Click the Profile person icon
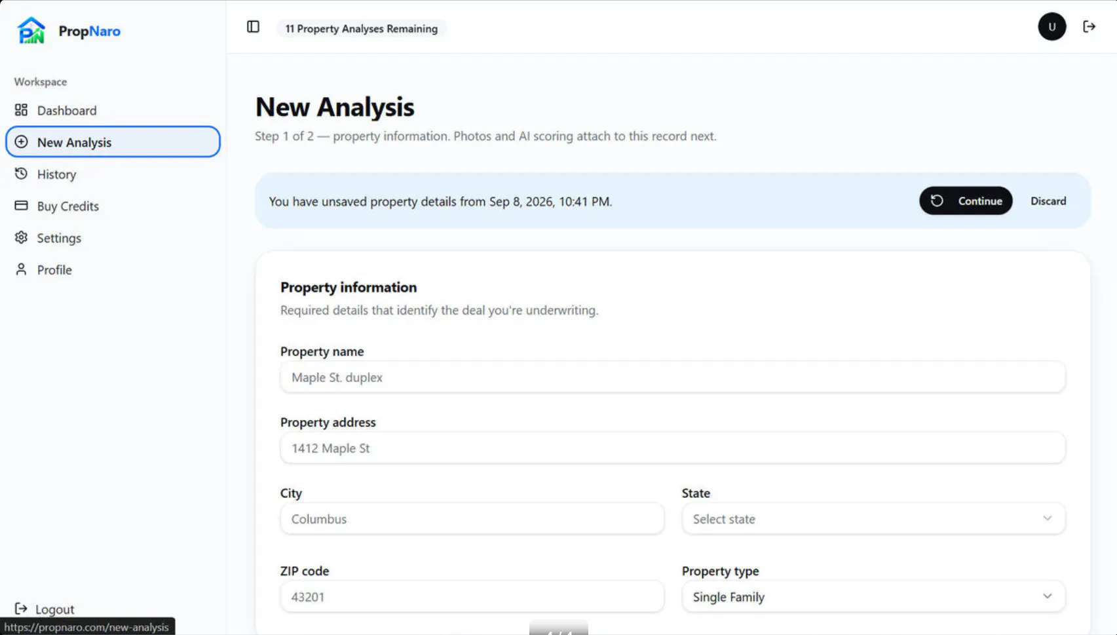 click(x=21, y=269)
